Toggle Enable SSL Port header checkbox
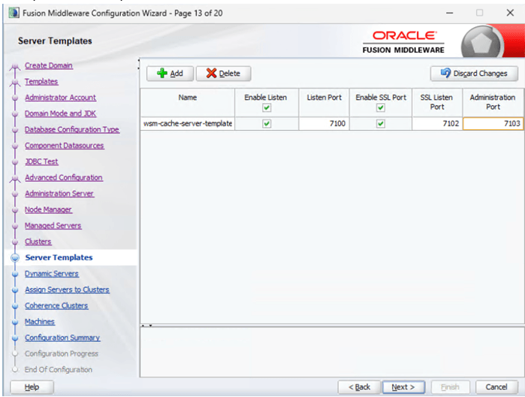Image resolution: width=525 pixels, height=397 pixels. (380, 108)
